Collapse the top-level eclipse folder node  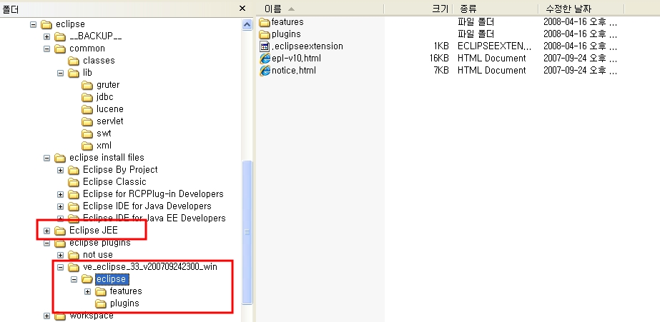(x=34, y=24)
